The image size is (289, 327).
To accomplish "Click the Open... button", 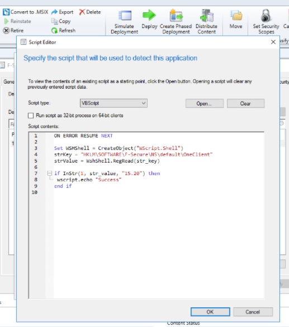I will (205, 103).
